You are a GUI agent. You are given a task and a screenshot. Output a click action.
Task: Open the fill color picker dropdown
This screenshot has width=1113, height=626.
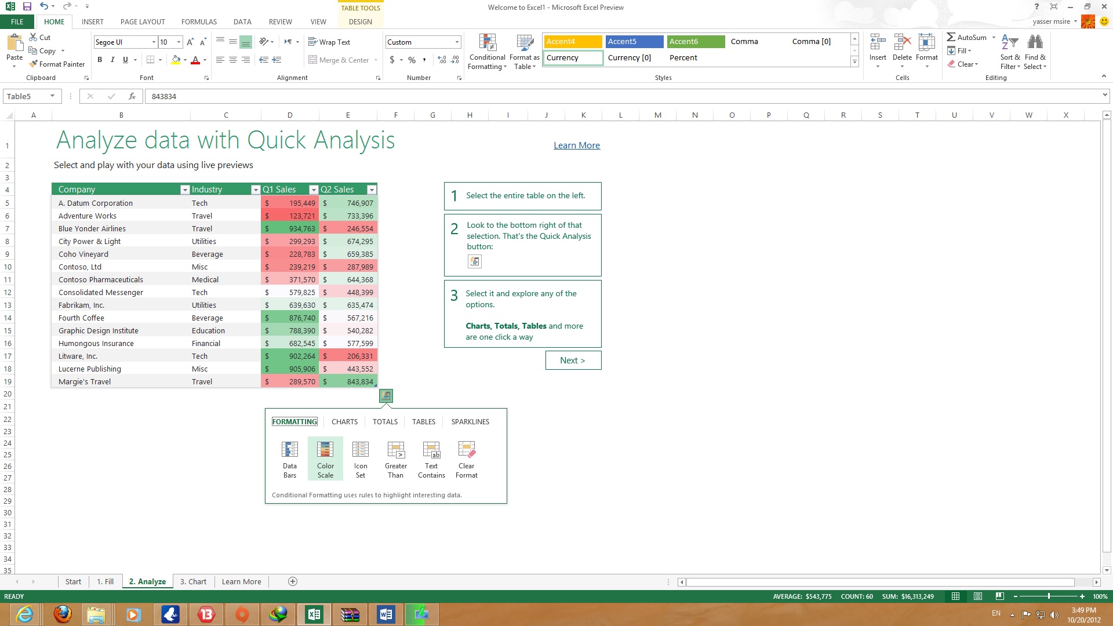click(x=185, y=60)
